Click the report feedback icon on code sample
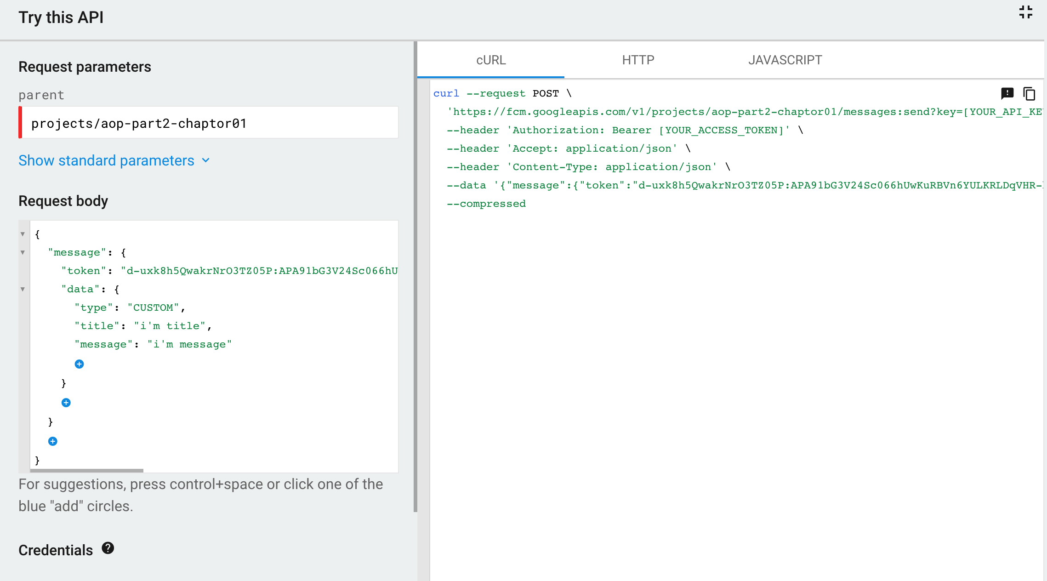 click(x=1007, y=93)
